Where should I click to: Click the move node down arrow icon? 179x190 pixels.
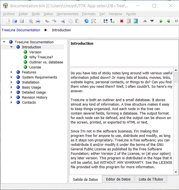click(x=152, y=21)
